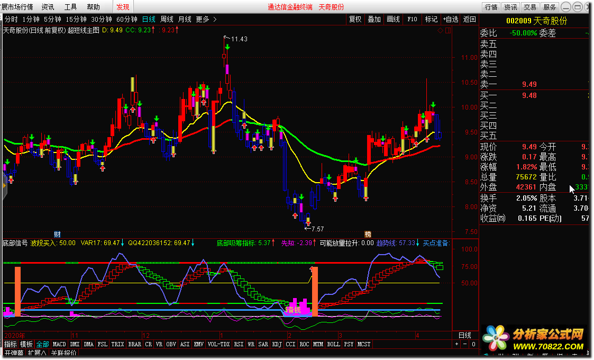Open F10 company information

tap(412, 19)
